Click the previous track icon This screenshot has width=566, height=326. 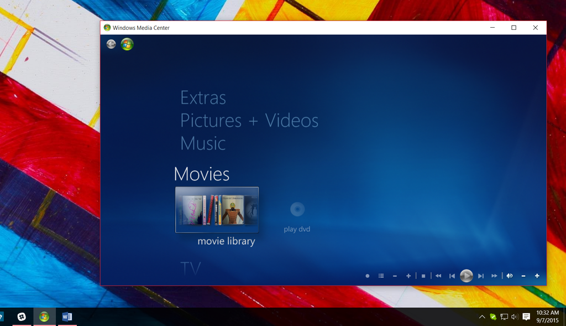[x=452, y=275]
